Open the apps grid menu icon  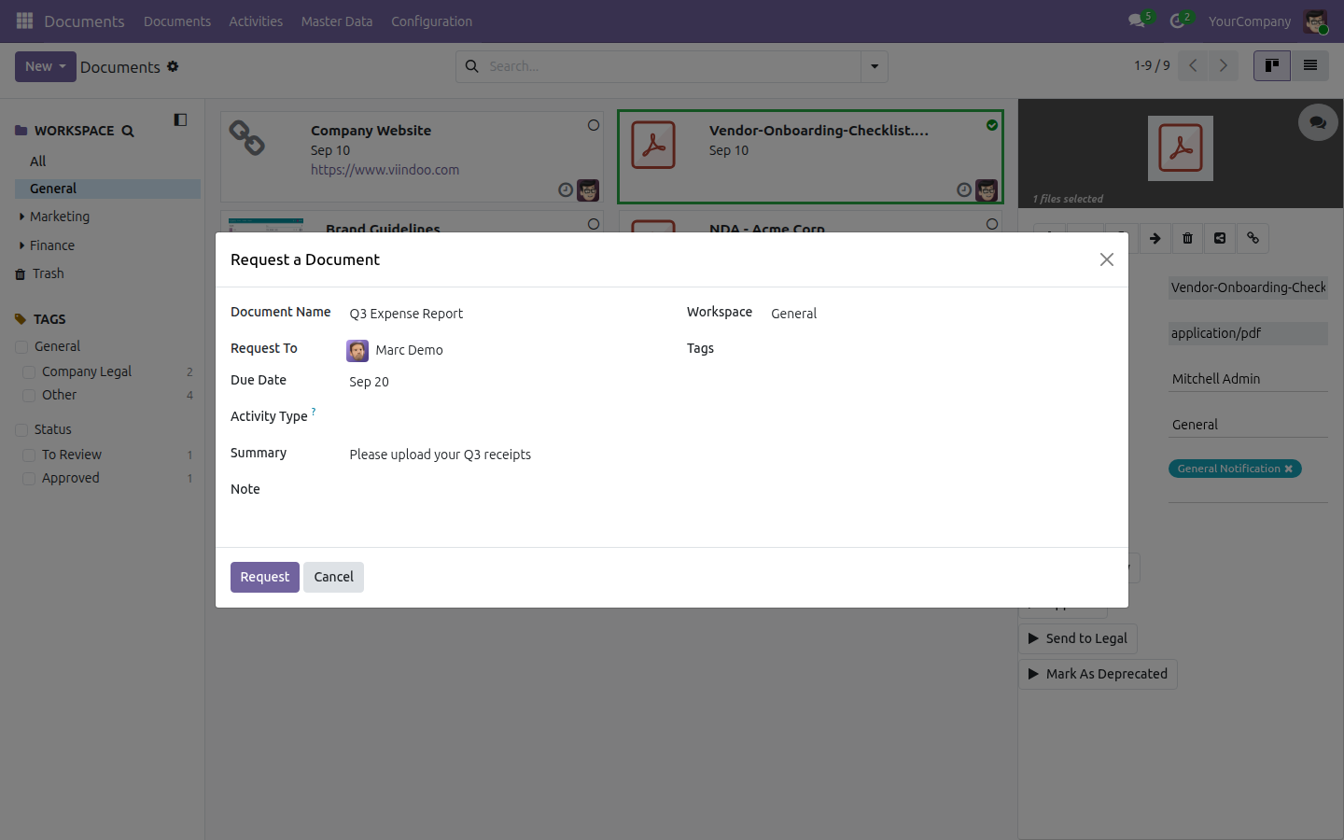[x=25, y=21]
